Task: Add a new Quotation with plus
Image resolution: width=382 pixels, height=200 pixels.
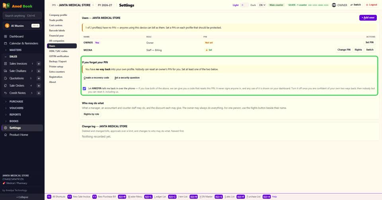Action: click(39, 78)
